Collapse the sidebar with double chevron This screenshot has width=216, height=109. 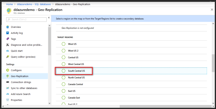pyautogui.click(x=49, y=18)
